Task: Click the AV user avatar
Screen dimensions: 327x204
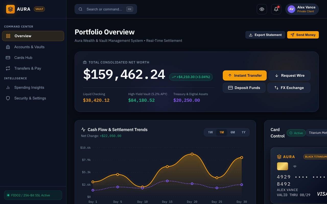Action: [x=291, y=9]
